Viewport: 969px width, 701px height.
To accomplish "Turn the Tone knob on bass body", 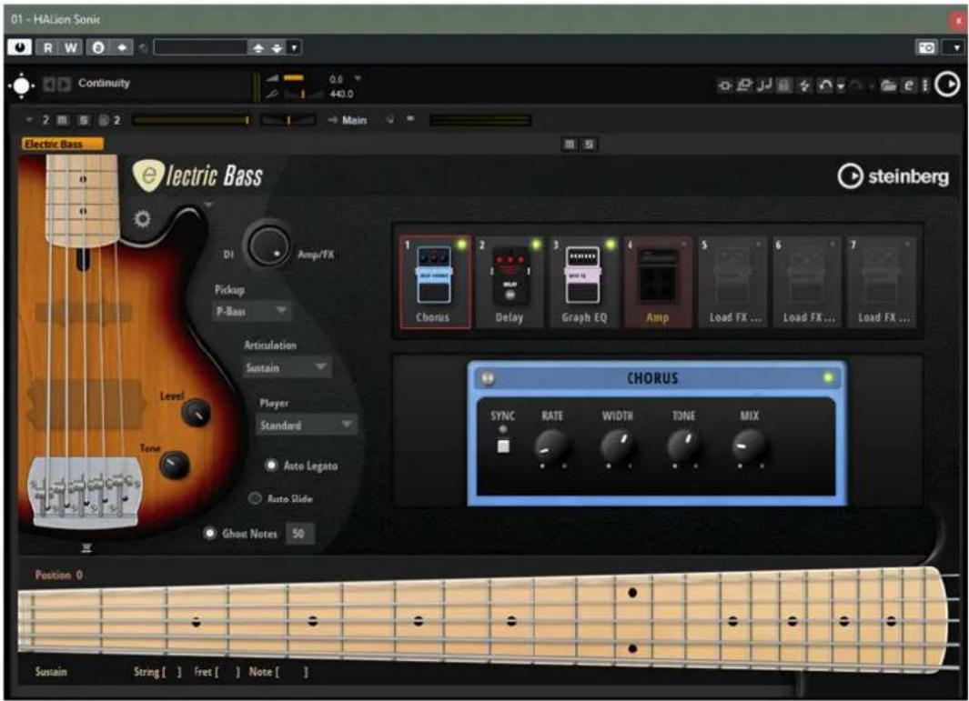I will pos(175,464).
